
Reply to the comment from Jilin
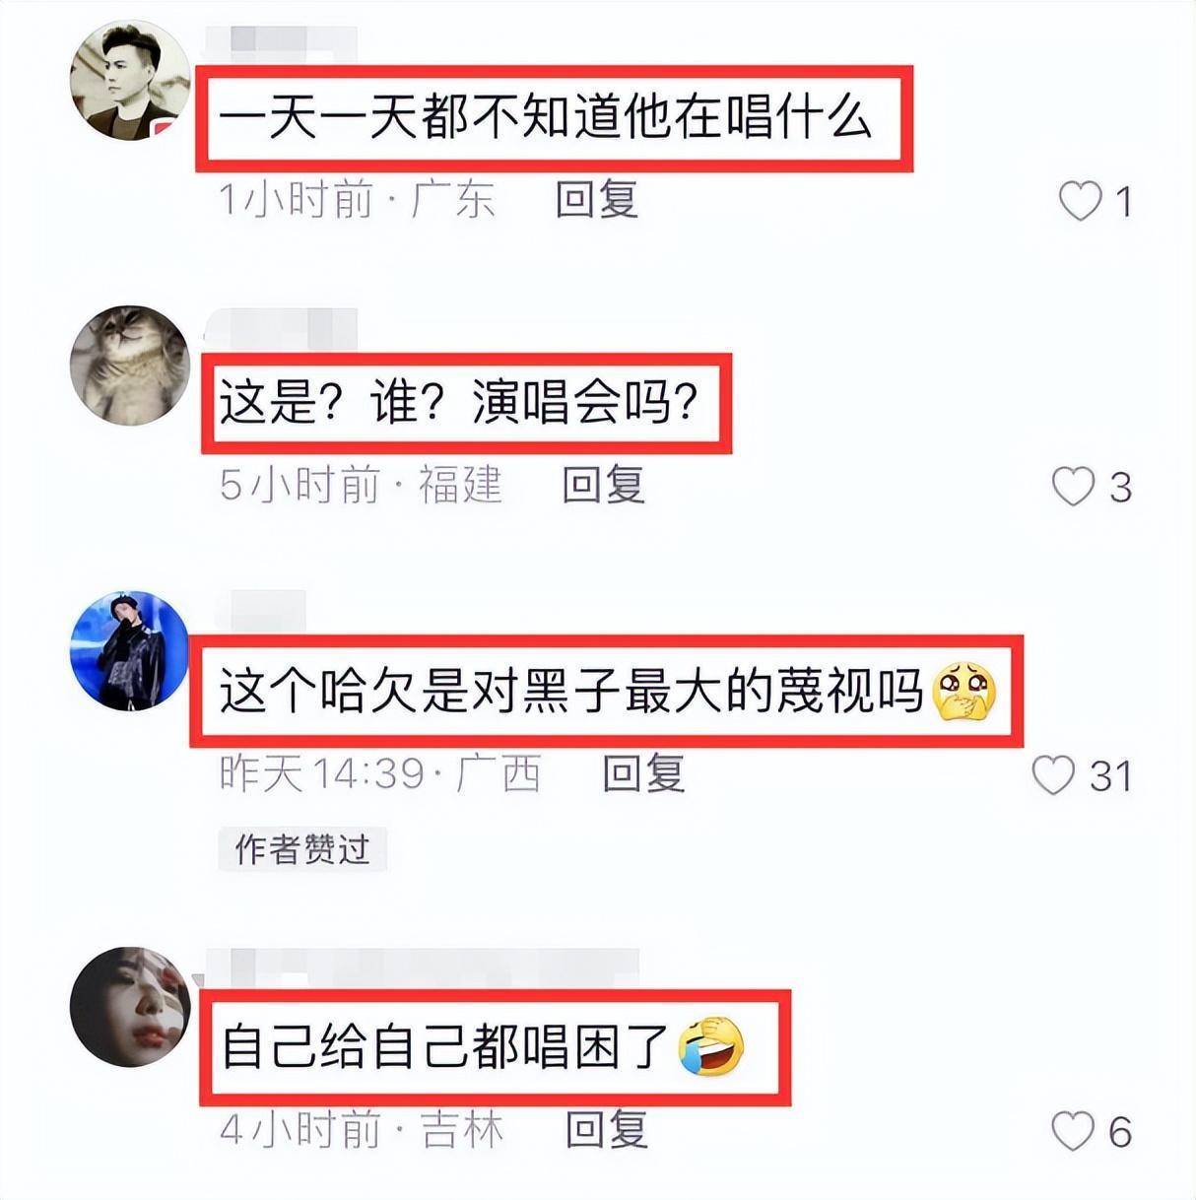(x=607, y=1128)
